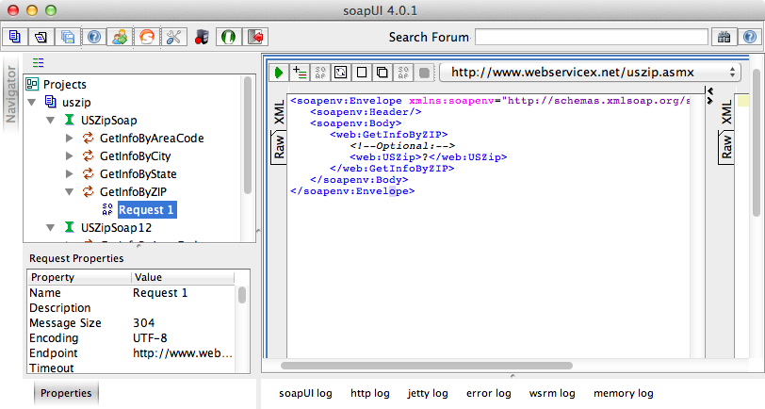Click the navigator list-view icon above Projects

tap(38, 62)
